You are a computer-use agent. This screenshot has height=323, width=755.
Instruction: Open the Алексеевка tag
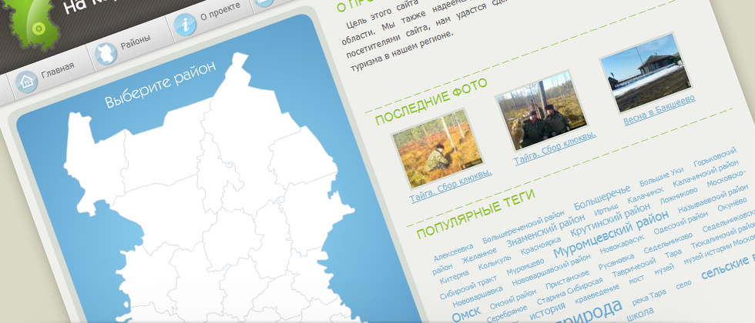(454, 252)
